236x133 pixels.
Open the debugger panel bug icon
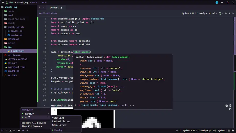tap(233, 131)
